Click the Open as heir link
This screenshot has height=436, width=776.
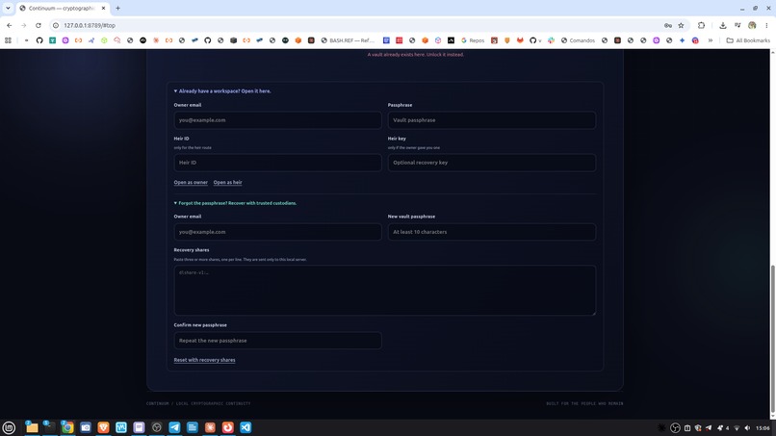(x=227, y=183)
